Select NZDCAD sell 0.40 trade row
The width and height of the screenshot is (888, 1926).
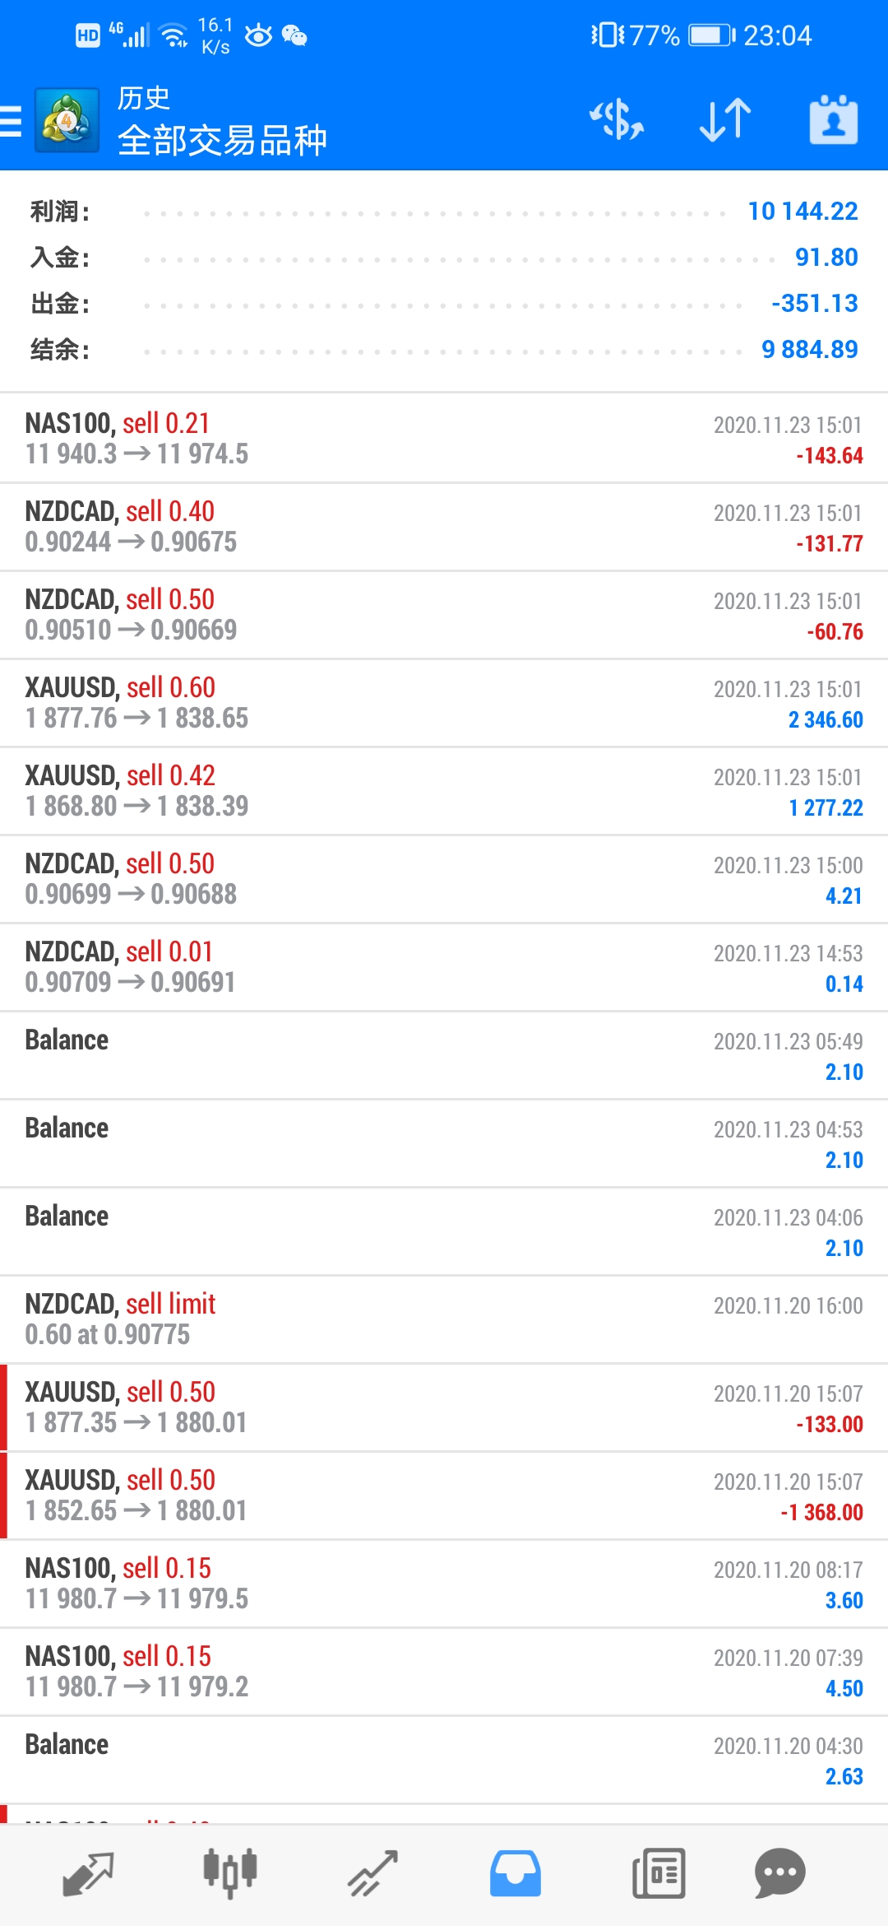point(444,527)
